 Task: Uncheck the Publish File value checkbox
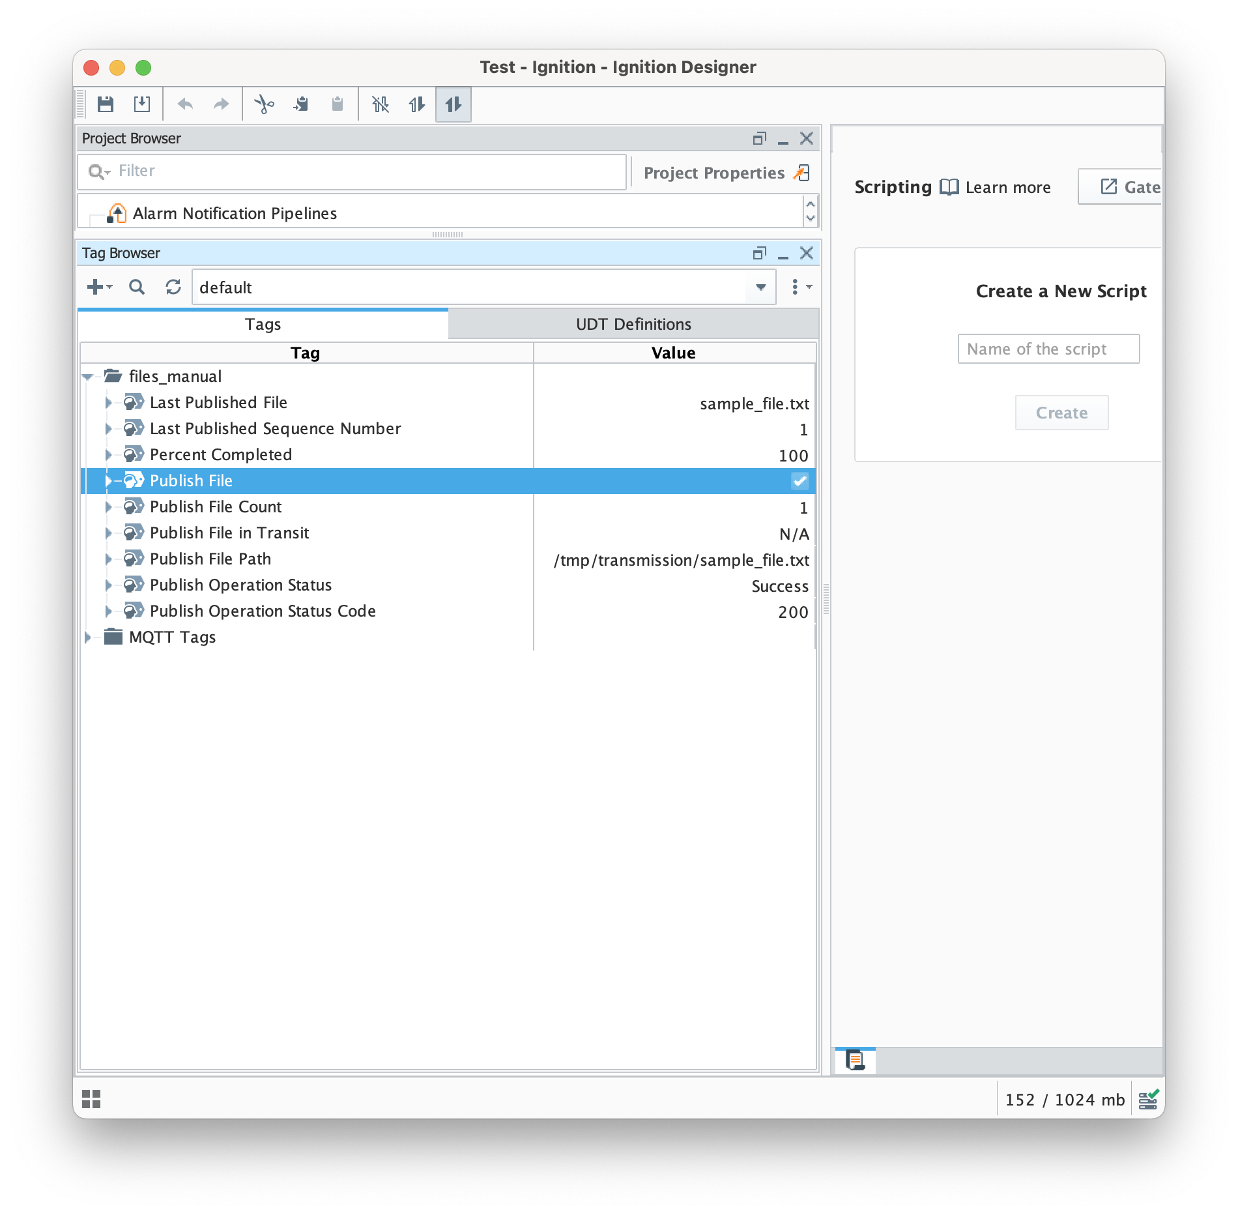(x=800, y=481)
